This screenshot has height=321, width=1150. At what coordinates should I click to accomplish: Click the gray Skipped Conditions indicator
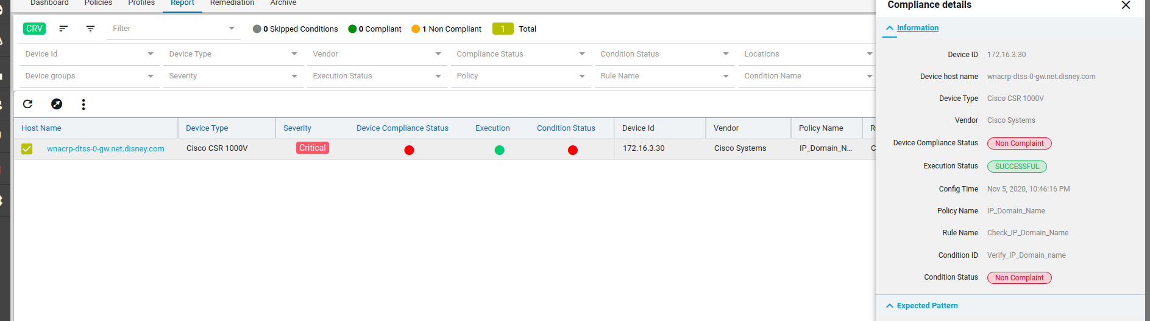[257, 29]
